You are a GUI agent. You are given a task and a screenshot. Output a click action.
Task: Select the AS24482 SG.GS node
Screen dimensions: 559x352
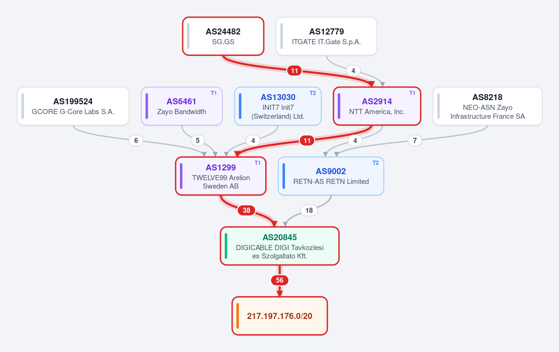[x=223, y=36]
